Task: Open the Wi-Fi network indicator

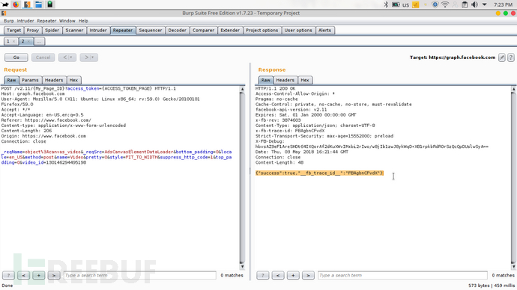Action: [445, 4]
